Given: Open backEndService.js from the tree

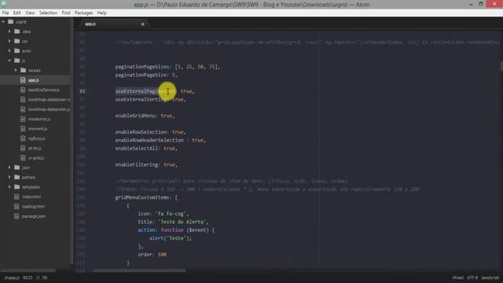Looking at the screenshot, I should pyautogui.click(x=44, y=90).
